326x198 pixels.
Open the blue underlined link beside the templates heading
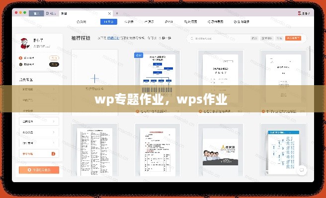(x=113, y=38)
